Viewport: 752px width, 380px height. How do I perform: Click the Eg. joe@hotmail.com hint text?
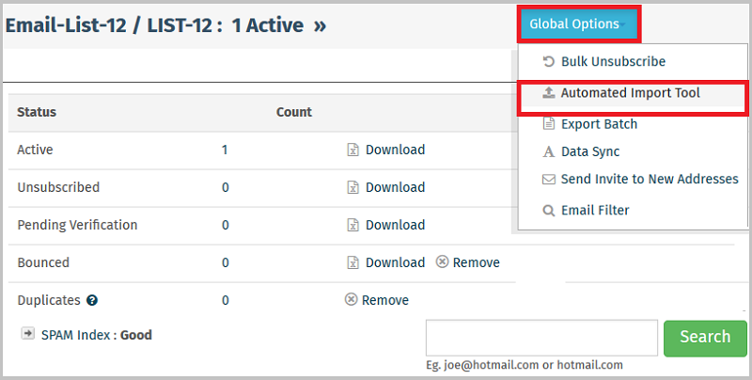(x=525, y=365)
